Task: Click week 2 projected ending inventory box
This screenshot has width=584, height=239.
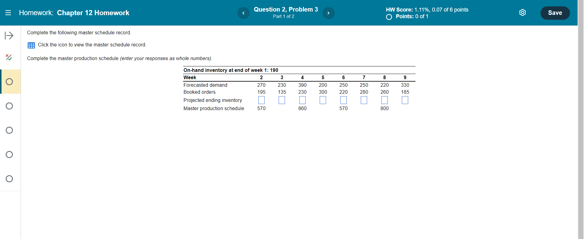Action: tap(261, 100)
